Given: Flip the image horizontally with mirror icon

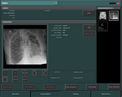Looking at the screenshot, I should click(x=25, y=73).
